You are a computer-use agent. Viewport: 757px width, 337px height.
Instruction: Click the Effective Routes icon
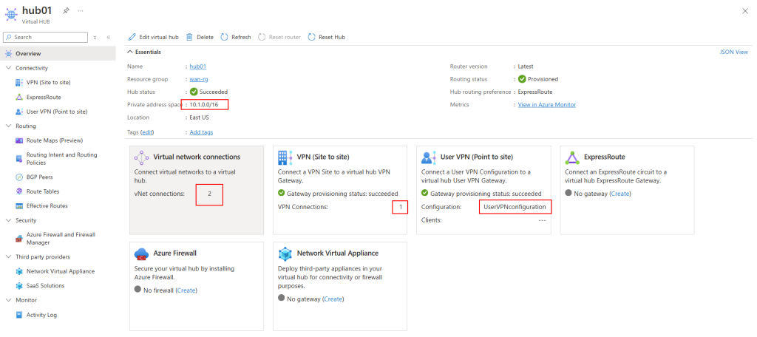click(x=18, y=205)
